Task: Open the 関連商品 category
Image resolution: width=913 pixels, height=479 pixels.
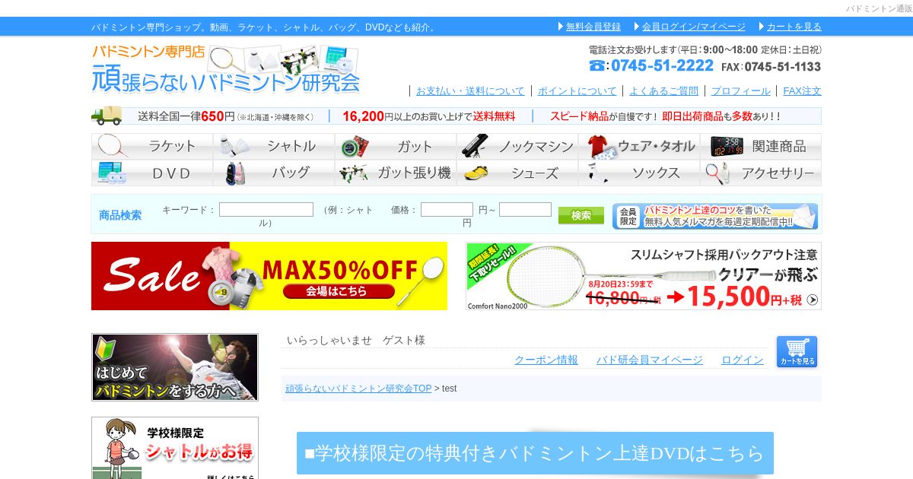Action: pos(761,146)
